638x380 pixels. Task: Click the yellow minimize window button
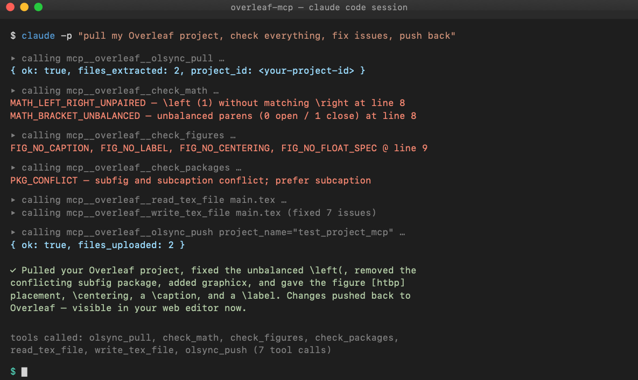24,7
